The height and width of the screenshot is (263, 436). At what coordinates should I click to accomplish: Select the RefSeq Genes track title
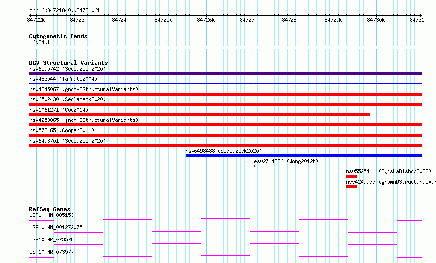[x=50, y=209]
